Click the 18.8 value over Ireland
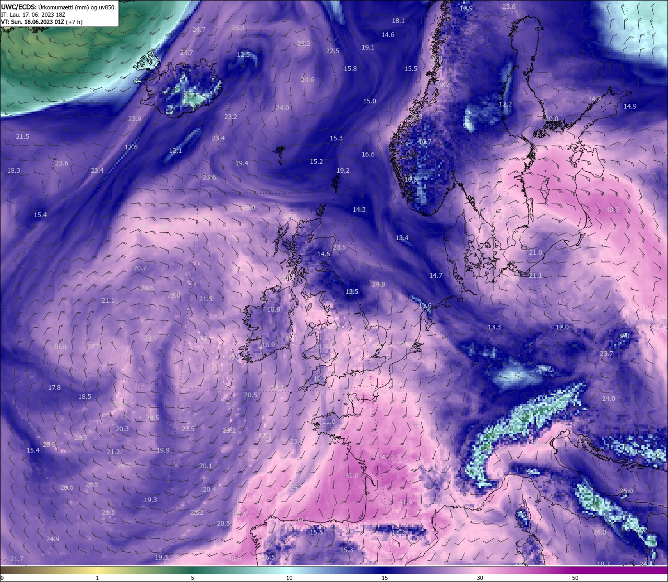The height and width of the screenshot is (582, 668). [273, 310]
